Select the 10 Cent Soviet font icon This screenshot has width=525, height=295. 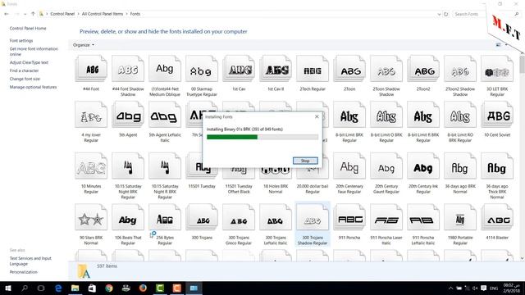tap(497, 115)
